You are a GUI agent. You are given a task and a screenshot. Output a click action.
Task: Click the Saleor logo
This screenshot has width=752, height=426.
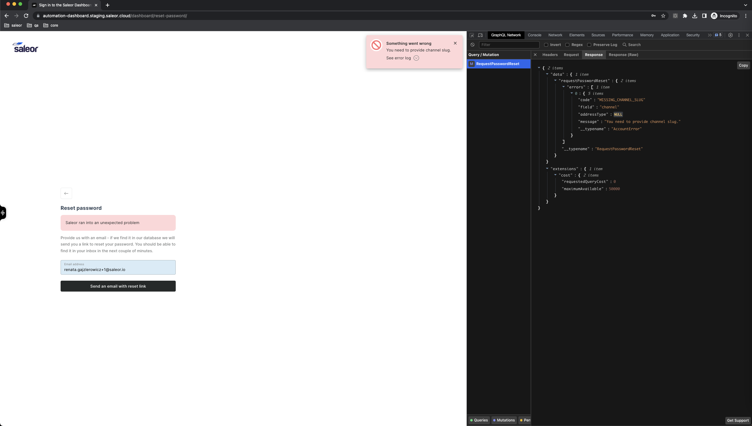pyautogui.click(x=25, y=47)
